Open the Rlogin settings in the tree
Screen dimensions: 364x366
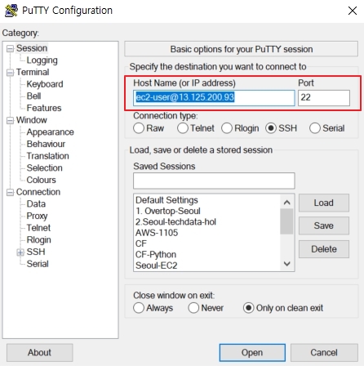[38, 240]
